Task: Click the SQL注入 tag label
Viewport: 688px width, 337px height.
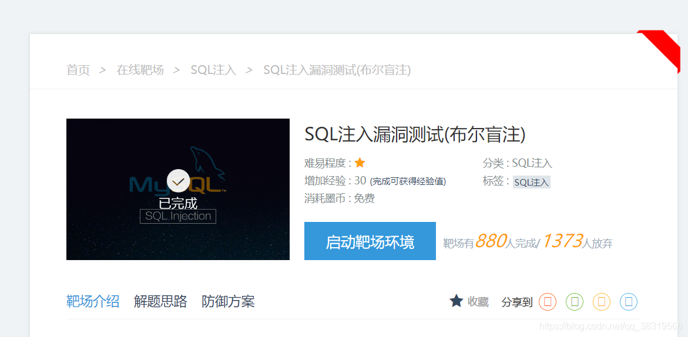Action: (x=531, y=182)
